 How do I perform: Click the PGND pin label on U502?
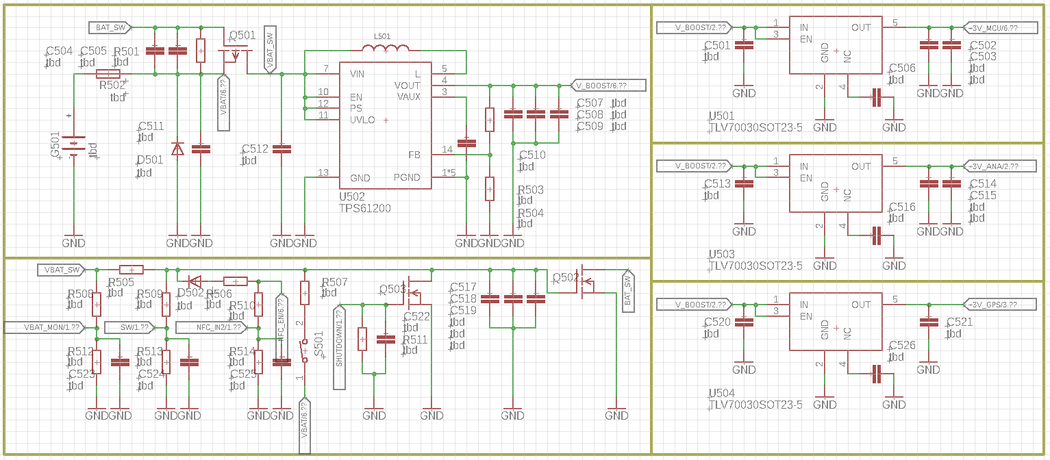point(408,178)
